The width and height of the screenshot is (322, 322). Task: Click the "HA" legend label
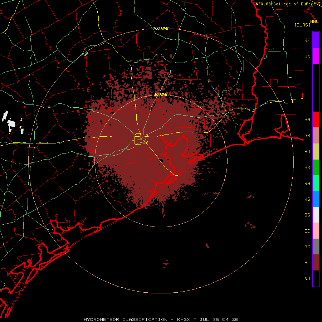point(307,119)
